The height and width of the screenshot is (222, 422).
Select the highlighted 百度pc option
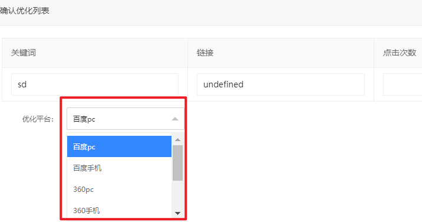(x=119, y=147)
